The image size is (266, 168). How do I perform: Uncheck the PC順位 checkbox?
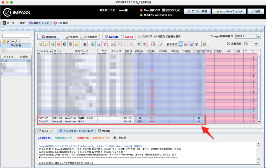point(67,37)
